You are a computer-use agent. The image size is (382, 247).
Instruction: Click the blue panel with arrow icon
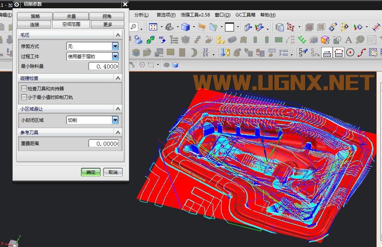(248, 27)
